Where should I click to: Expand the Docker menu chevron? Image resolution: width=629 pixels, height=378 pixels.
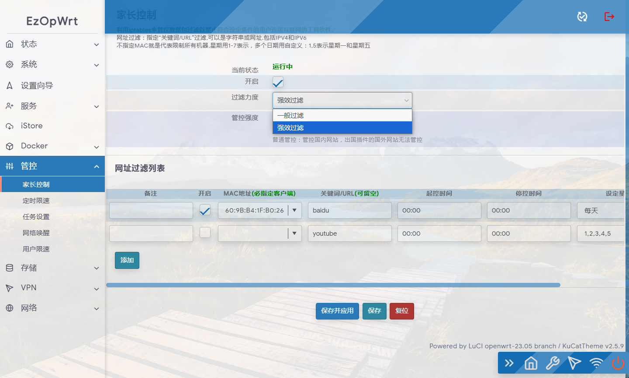97,147
